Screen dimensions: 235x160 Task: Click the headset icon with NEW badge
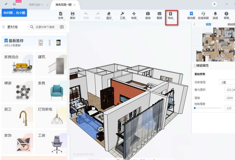14,4
